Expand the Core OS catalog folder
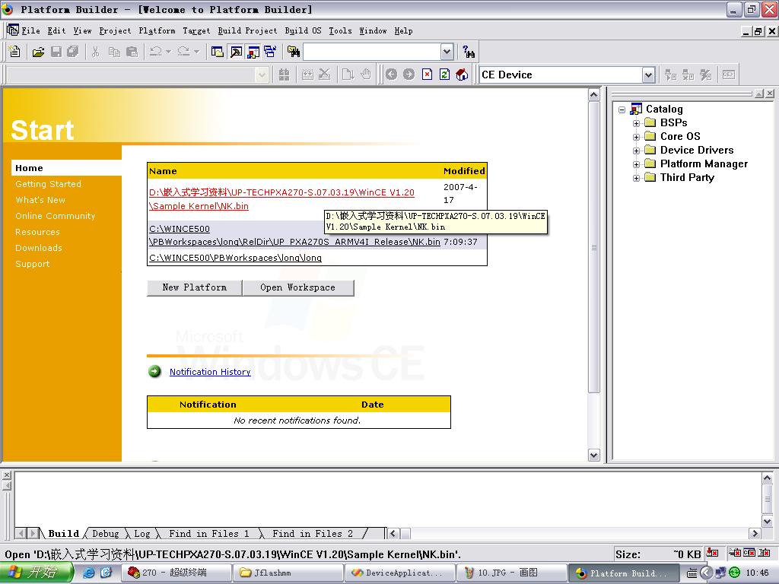 (x=637, y=137)
